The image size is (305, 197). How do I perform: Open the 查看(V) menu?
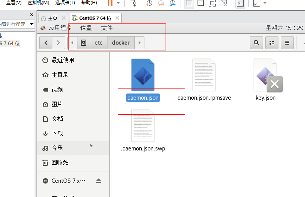(14, 3)
